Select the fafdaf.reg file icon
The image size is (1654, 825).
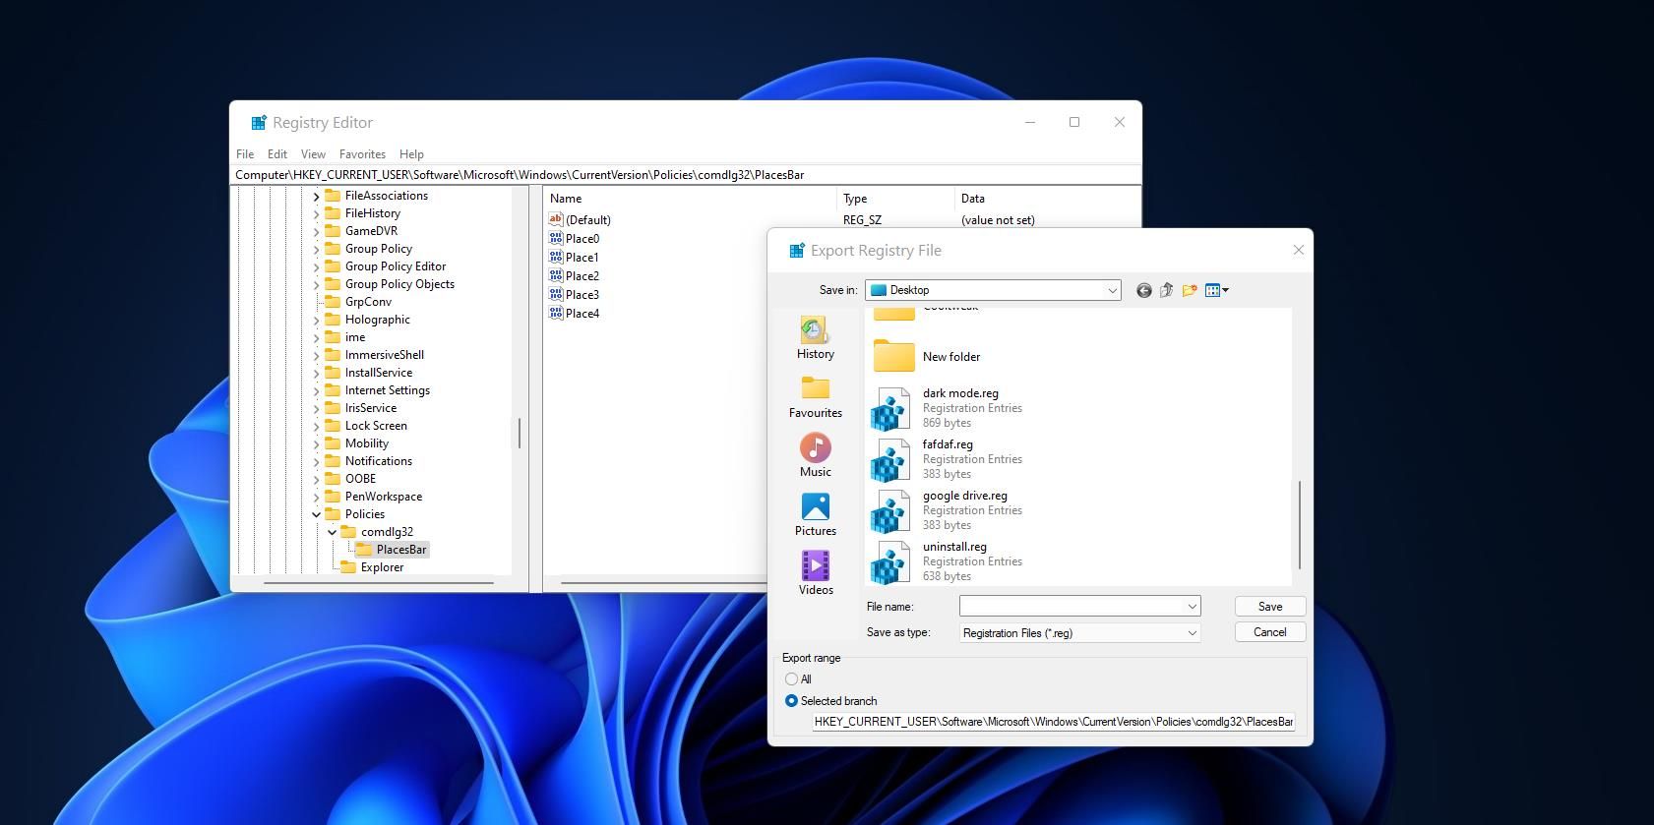[889, 459]
